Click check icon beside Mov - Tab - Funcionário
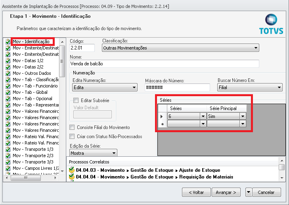The image size is (289, 205). point(8,86)
